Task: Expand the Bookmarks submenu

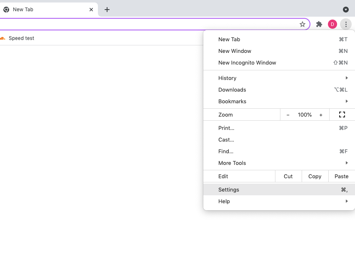Action: click(x=279, y=101)
